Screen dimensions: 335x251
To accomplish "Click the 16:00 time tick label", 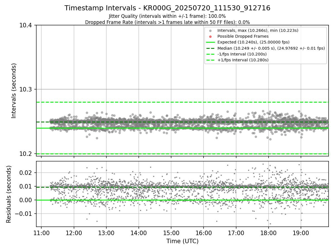I will [x=204, y=233].
